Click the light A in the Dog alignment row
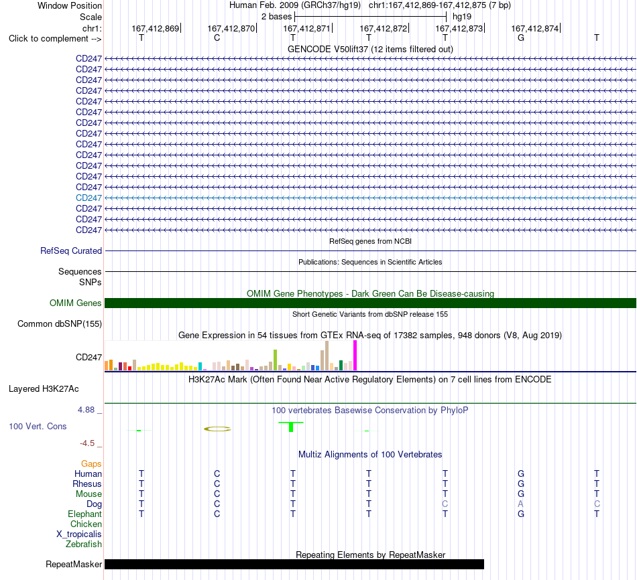The image size is (637, 580). 521,504
